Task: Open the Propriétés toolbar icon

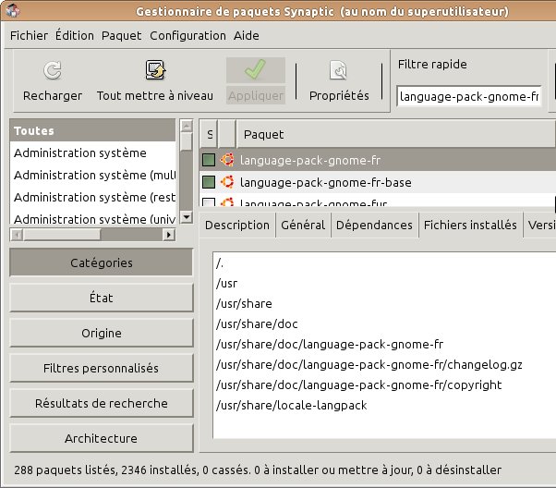Action: (x=339, y=70)
